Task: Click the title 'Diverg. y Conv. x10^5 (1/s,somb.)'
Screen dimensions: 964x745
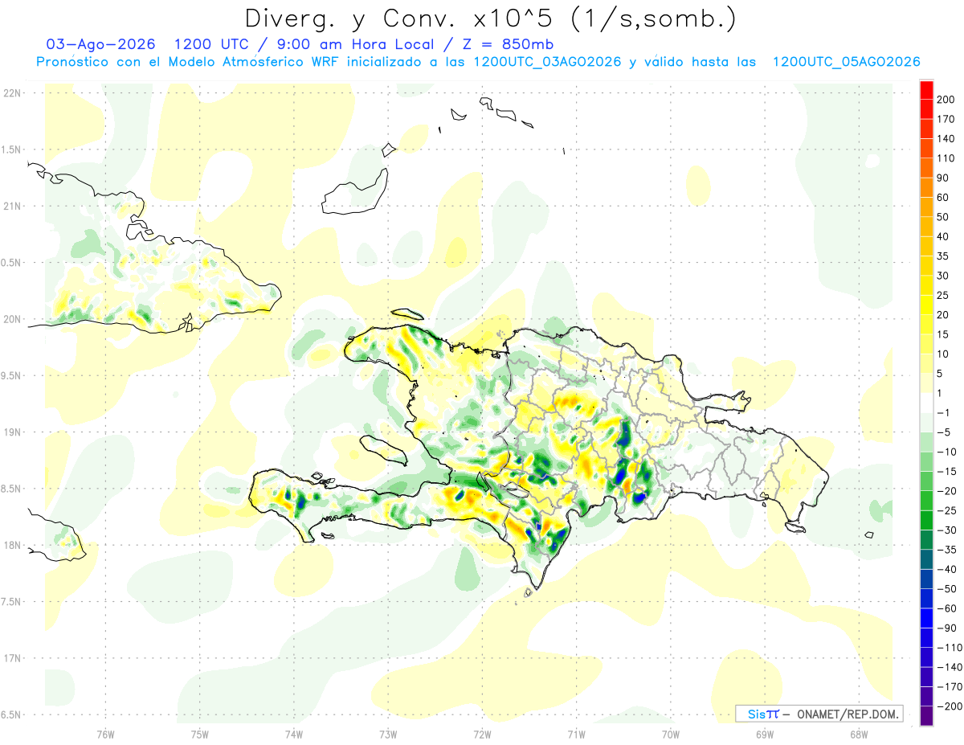Action: pyautogui.click(x=490, y=18)
